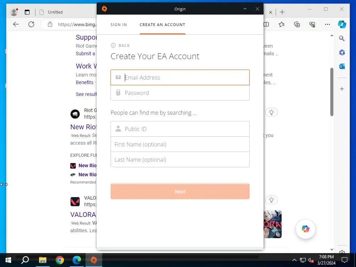This screenshot has height=267, width=356.
Task: Go back using the BACK link
Action: pos(120,46)
